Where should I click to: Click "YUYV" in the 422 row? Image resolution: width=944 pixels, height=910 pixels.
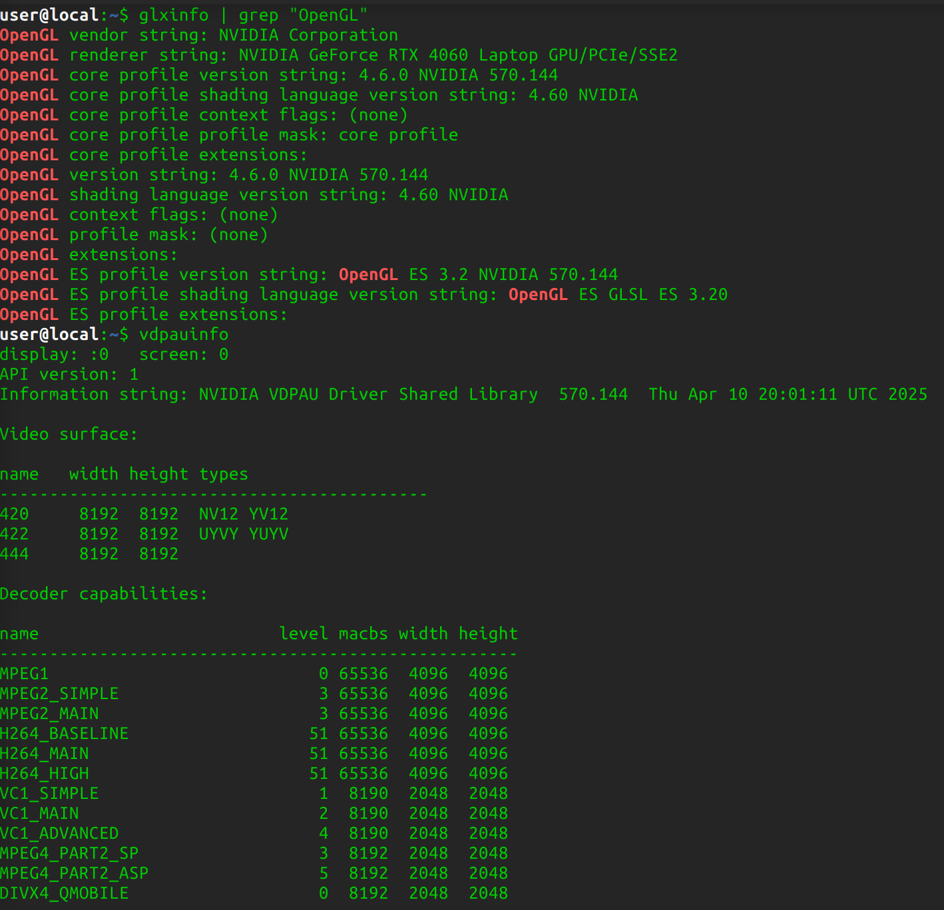tap(268, 534)
